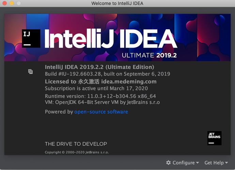
Task: Open the open-source software link
Action: click(101, 112)
